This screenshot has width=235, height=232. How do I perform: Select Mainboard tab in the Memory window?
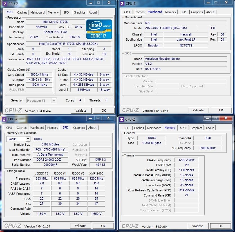tap(154, 128)
